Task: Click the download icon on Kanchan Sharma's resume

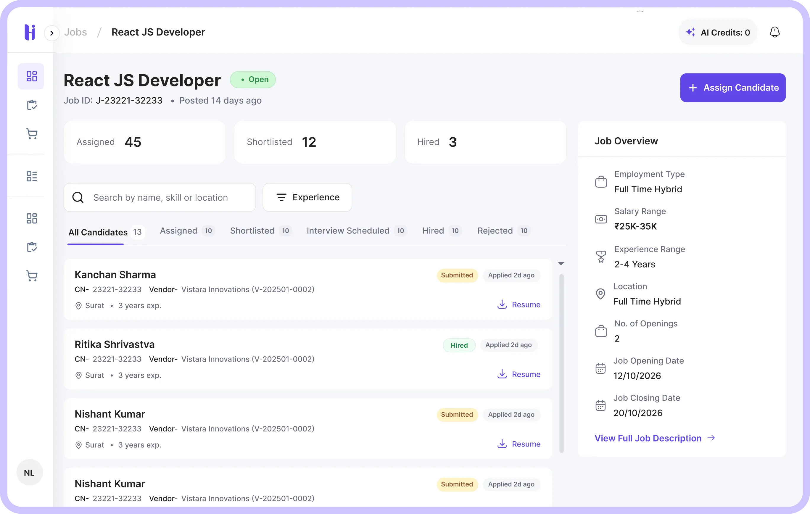Action: click(502, 304)
